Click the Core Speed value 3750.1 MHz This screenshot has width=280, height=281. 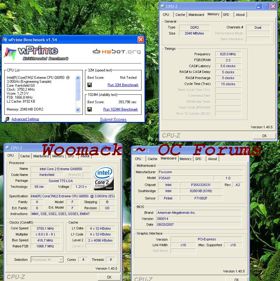pyautogui.click(x=45, y=228)
